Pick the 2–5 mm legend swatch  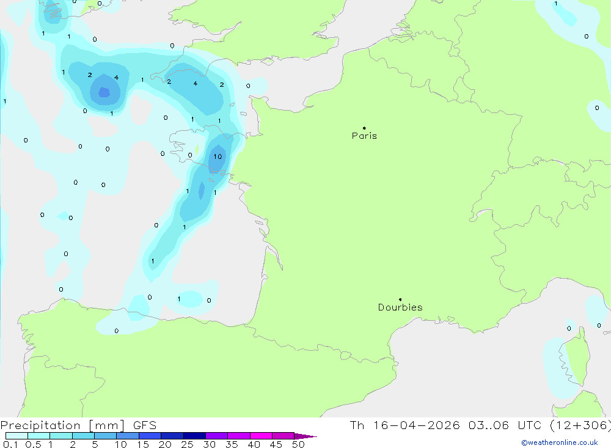pos(83,436)
